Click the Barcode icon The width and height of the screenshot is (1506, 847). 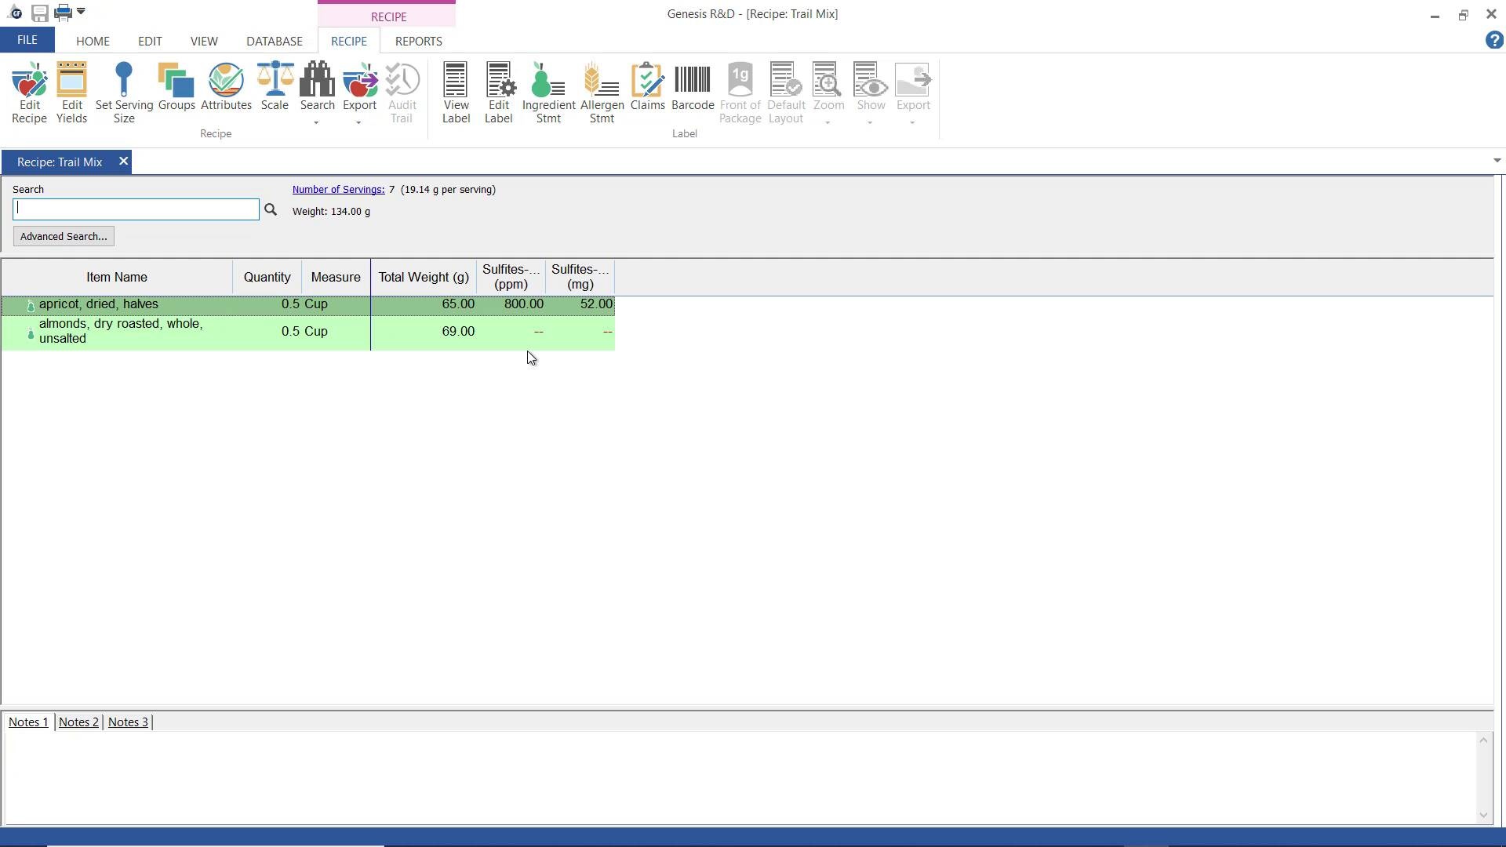(x=693, y=88)
